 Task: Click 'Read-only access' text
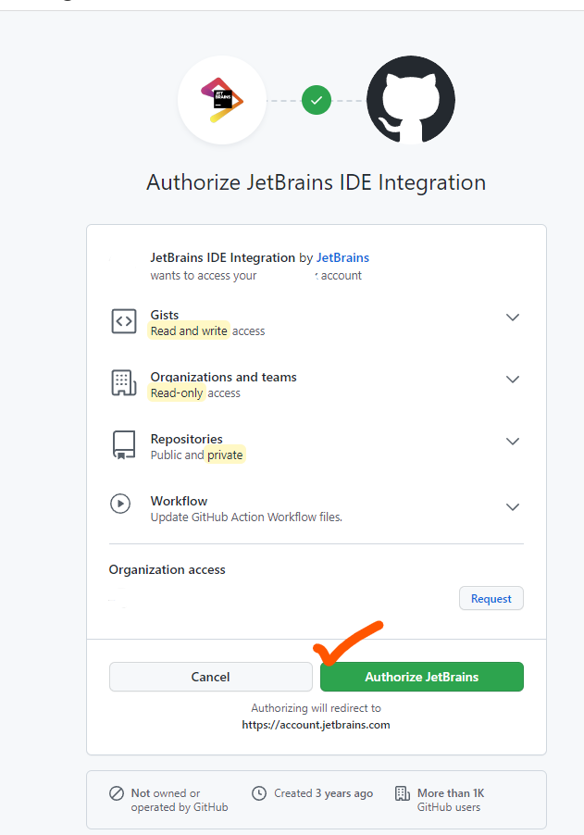(195, 393)
